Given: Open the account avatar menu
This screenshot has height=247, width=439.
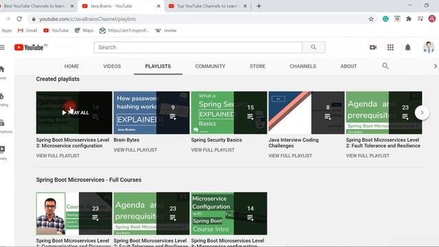Looking at the screenshot, I should (x=428, y=47).
